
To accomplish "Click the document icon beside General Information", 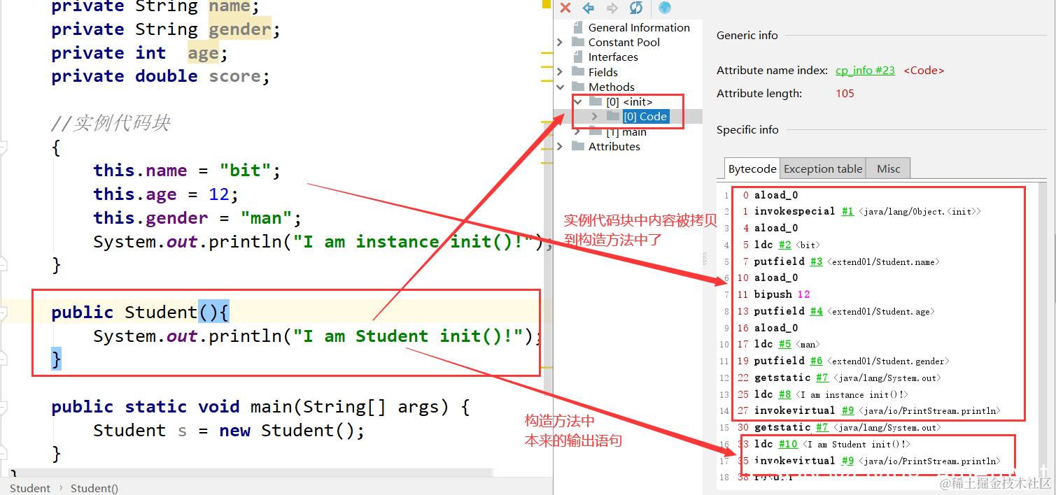I will (x=577, y=27).
